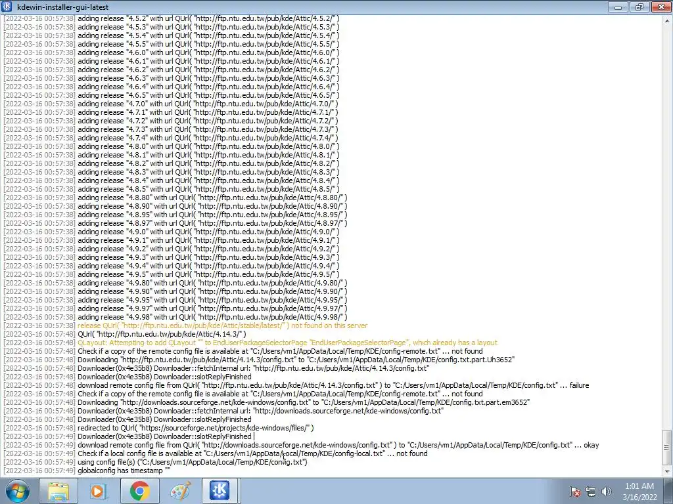Select the 'adding release "4.9.5"' log line
This screenshot has width=673, height=504.
coord(172,274)
